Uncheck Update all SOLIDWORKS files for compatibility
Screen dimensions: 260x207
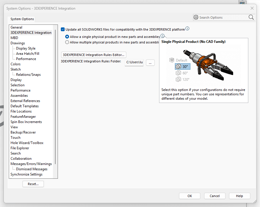point(63,29)
